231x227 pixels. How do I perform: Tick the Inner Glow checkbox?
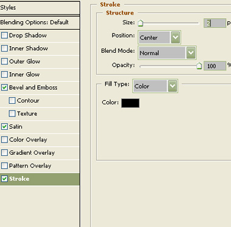click(x=4, y=75)
